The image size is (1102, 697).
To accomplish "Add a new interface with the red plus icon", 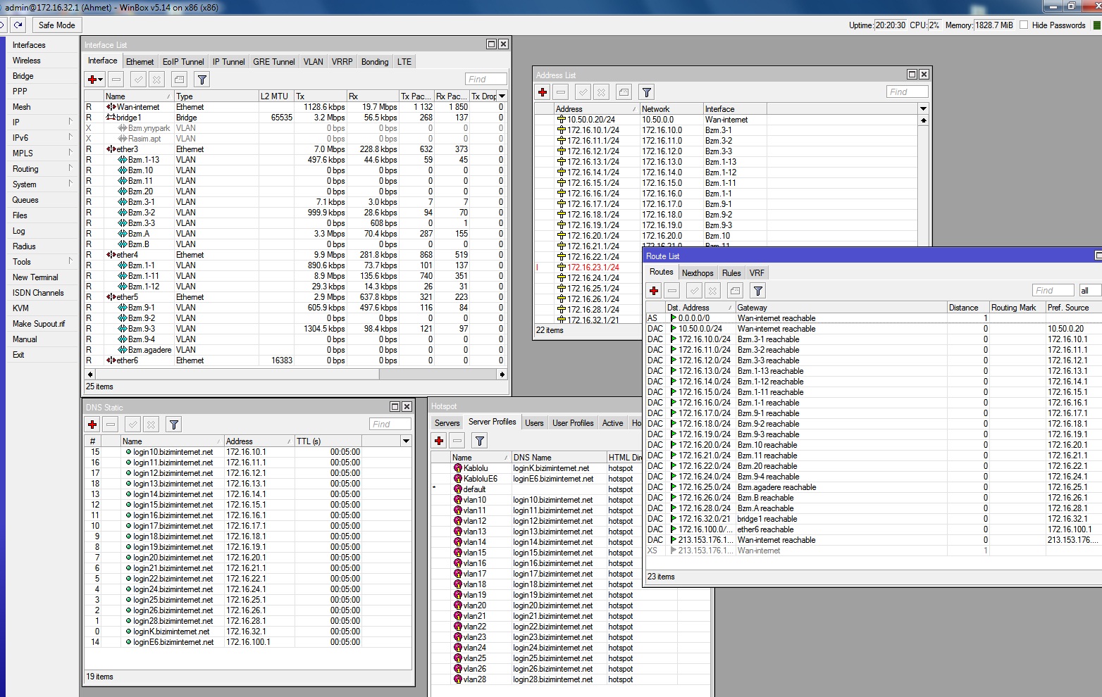I will coord(92,79).
